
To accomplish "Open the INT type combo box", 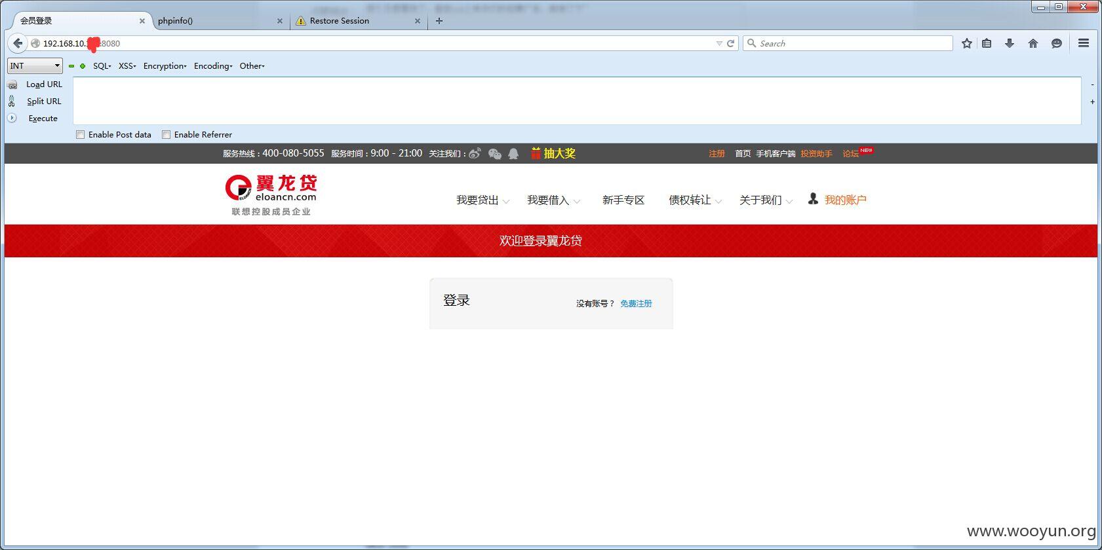I will click(x=35, y=65).
